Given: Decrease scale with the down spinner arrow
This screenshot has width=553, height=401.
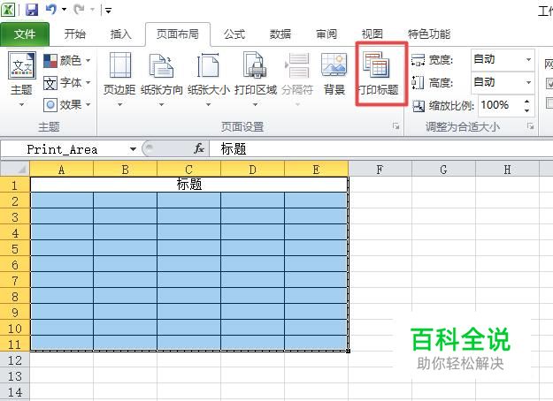Looking at the screenshot, I should 526,110.
